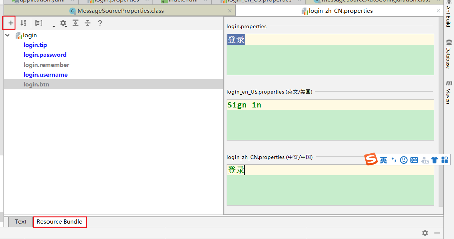The width and height of the screenshot is (454, 239).
Task: Sort properties alphabetically
Action: [x=23, y=23]
